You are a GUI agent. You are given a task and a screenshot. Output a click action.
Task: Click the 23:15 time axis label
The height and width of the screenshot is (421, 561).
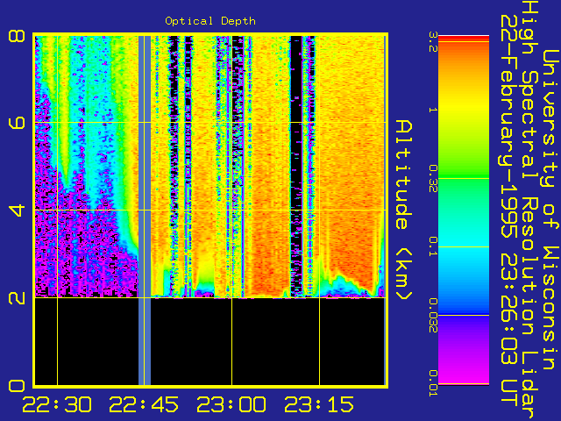[319, 404]
